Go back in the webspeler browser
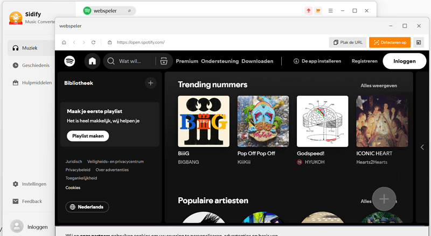The height and width of the screenshot is (236, 431). [x=74, y=42]
